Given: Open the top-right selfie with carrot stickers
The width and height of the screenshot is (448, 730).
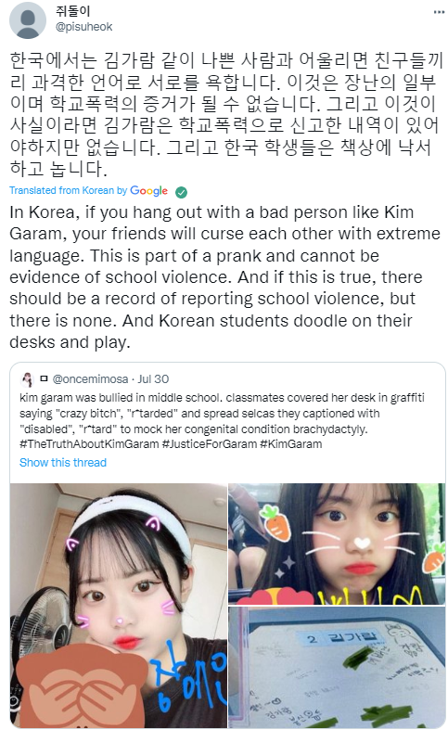Looking at the screenshot, I should (337, 544).
